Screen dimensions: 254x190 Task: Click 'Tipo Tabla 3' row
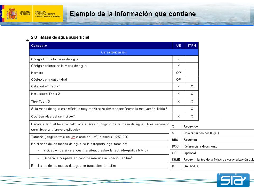coord(114,101)
